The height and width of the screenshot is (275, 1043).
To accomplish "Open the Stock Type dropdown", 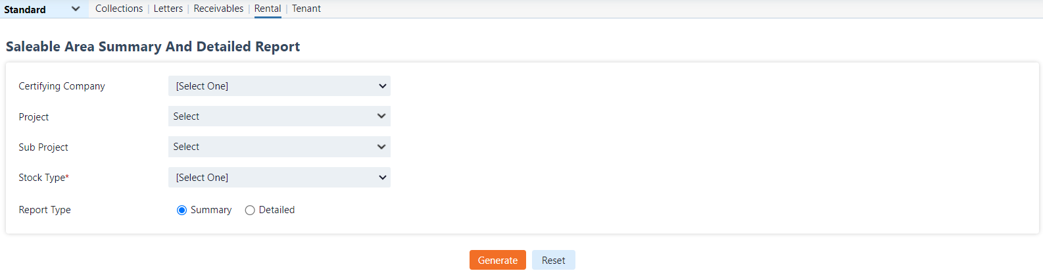I will [279, 178].
